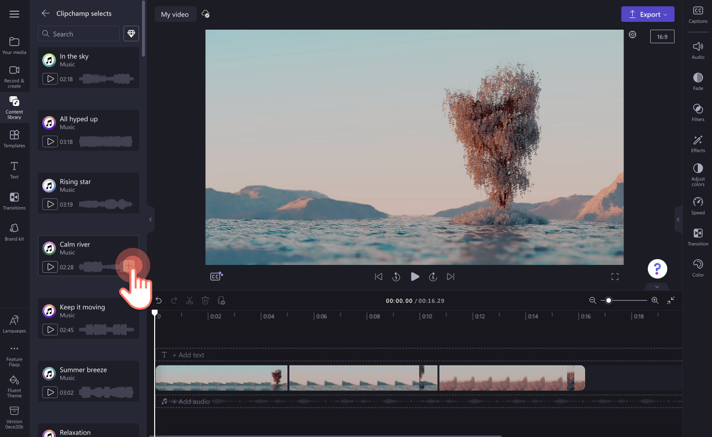The width and height of the screenshot is (712, 437).
Task: Redo last action
Action: tap(174, 300)
